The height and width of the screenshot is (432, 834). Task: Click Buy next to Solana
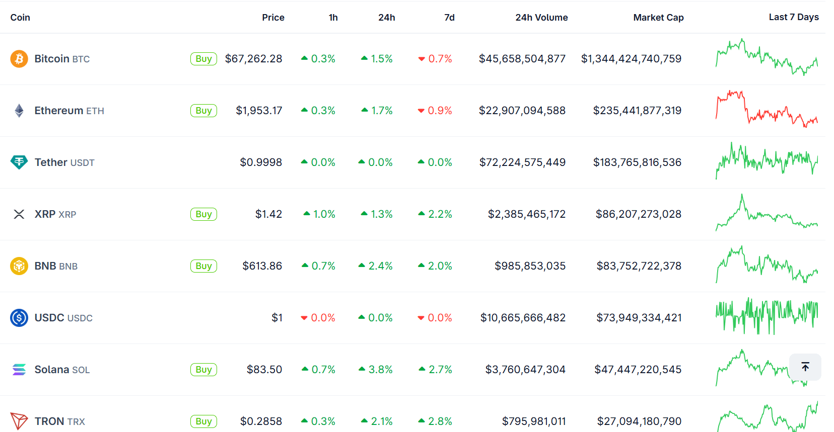point(203,369)
